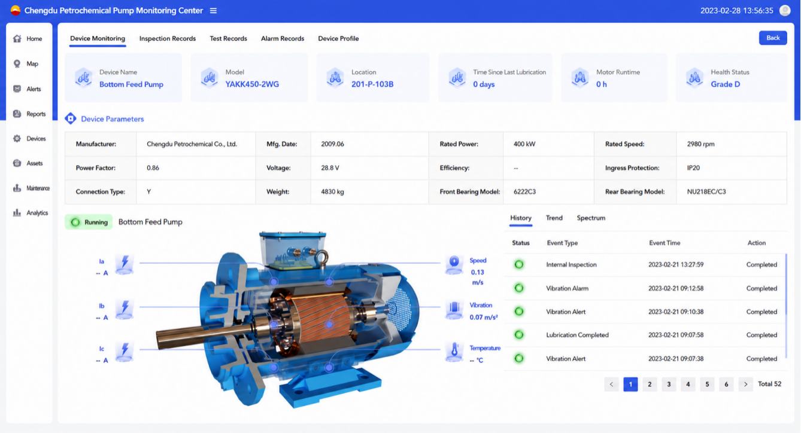
Task: Click the Total 52 pagination label
Action: click(770, 384)
